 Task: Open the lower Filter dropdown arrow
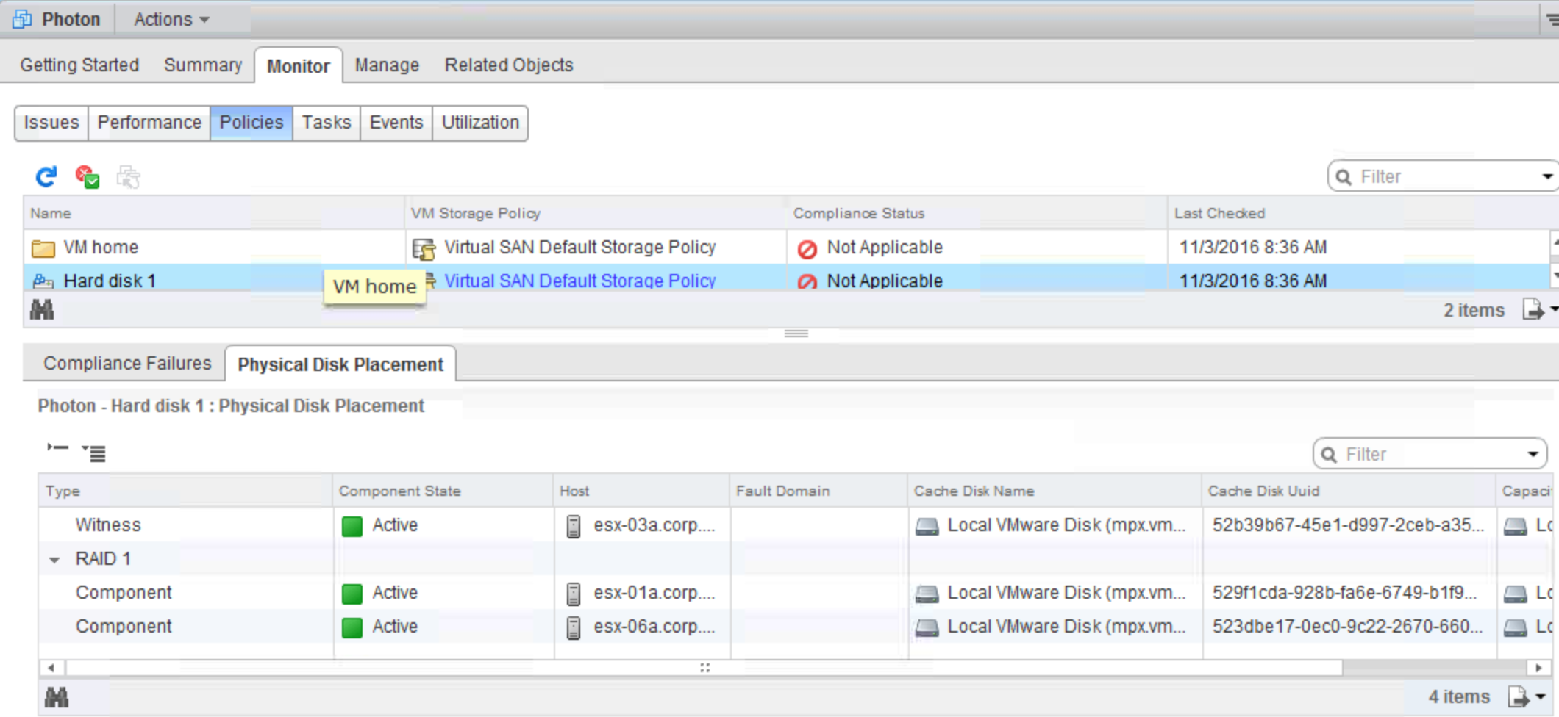coord(1533,454)
